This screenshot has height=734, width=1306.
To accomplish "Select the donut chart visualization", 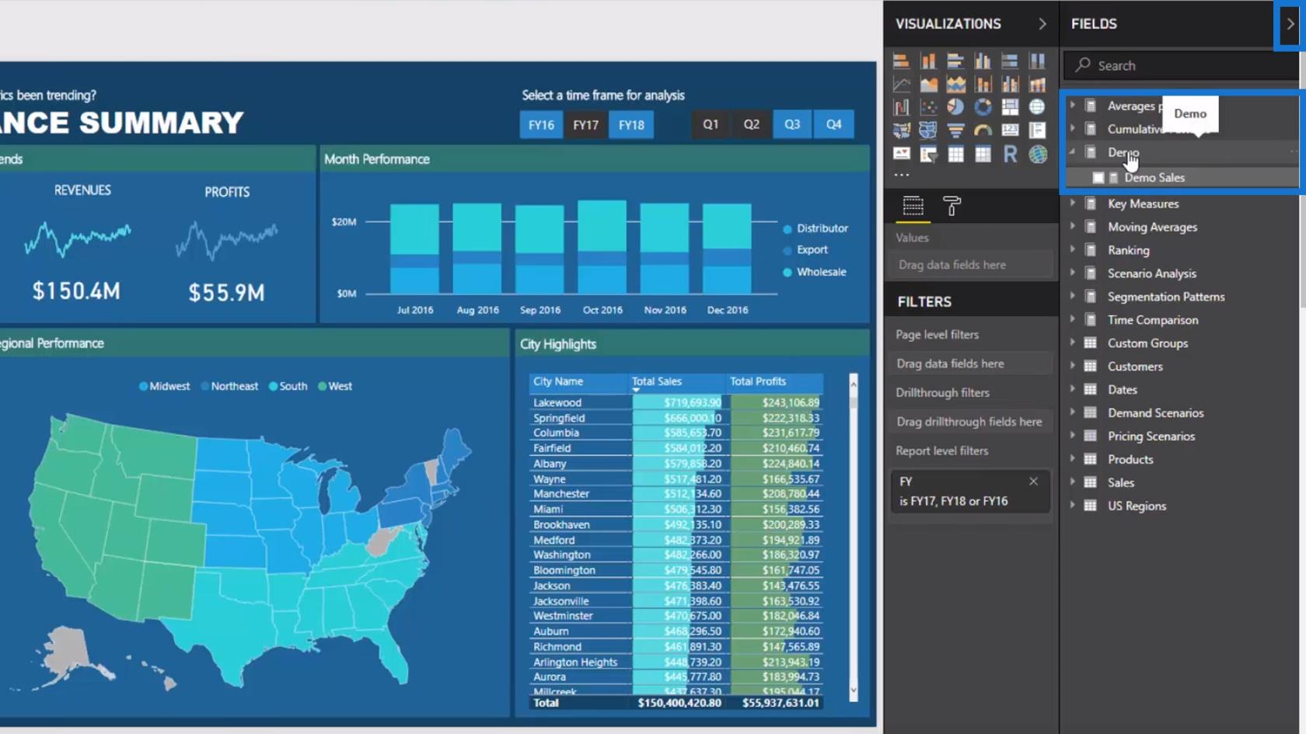I will tap(983, 107).
